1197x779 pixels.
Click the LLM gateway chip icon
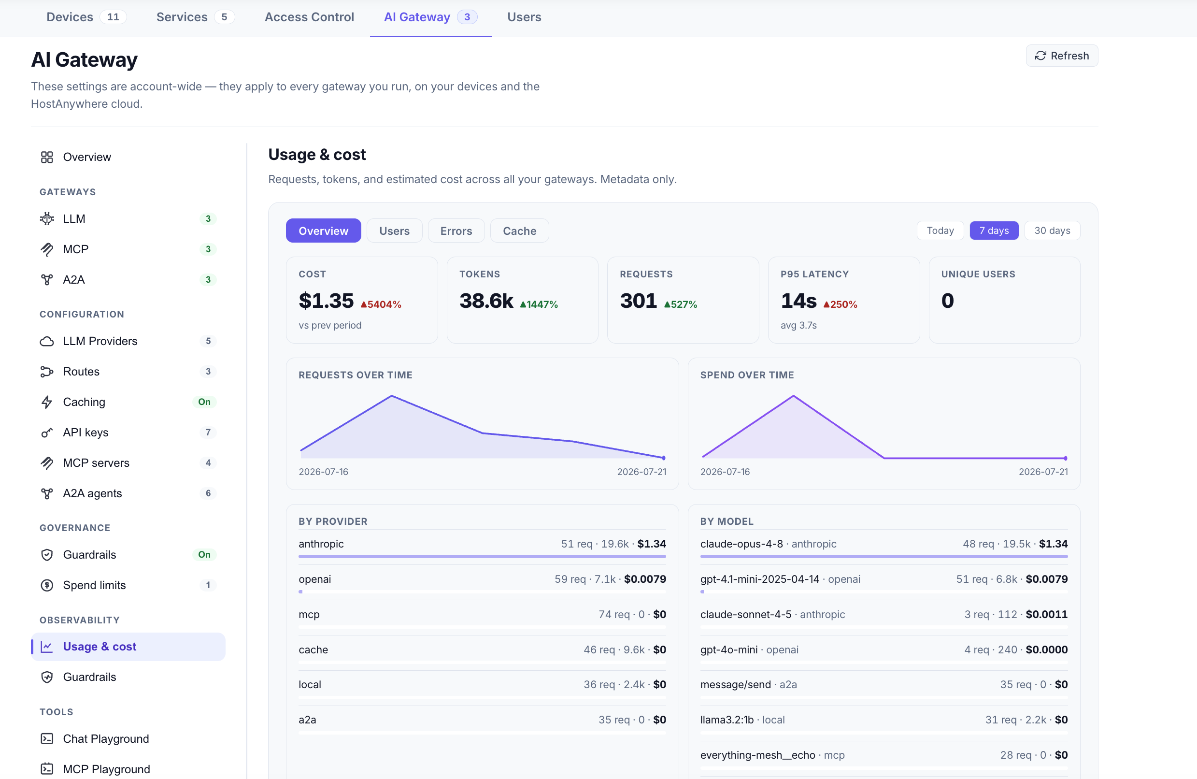point(47,218)
